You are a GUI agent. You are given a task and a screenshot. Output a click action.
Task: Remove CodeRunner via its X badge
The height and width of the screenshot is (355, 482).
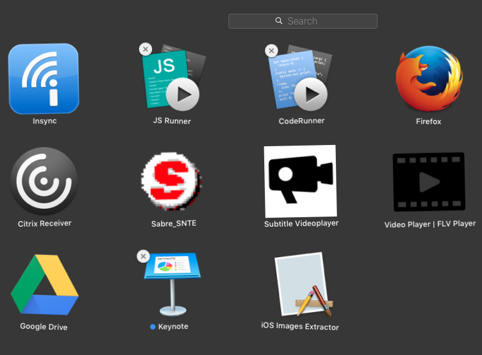click(271, 51)
